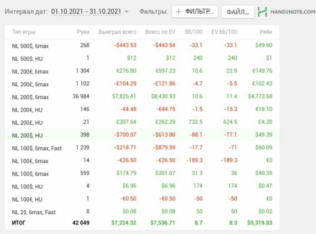Screen dimensions: 316x234
Task: Click the ФИЛЬТР add filter button
Action: [195, 12]
